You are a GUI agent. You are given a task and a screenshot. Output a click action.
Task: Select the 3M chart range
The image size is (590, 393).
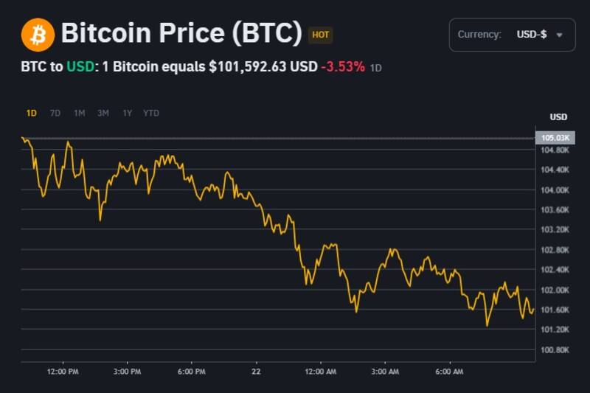[x=103, y=113]
